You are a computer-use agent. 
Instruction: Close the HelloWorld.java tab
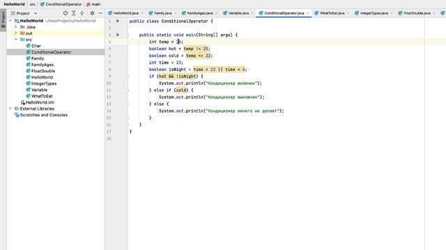pyautogui.click(x=142, y=13)
